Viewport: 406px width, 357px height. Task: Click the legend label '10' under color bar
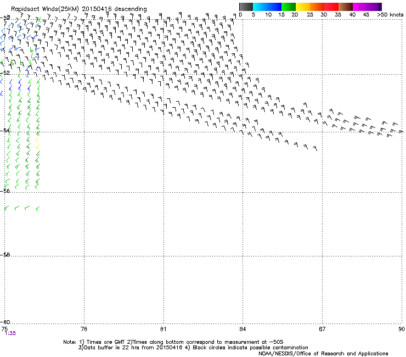(x=268, y=15)
